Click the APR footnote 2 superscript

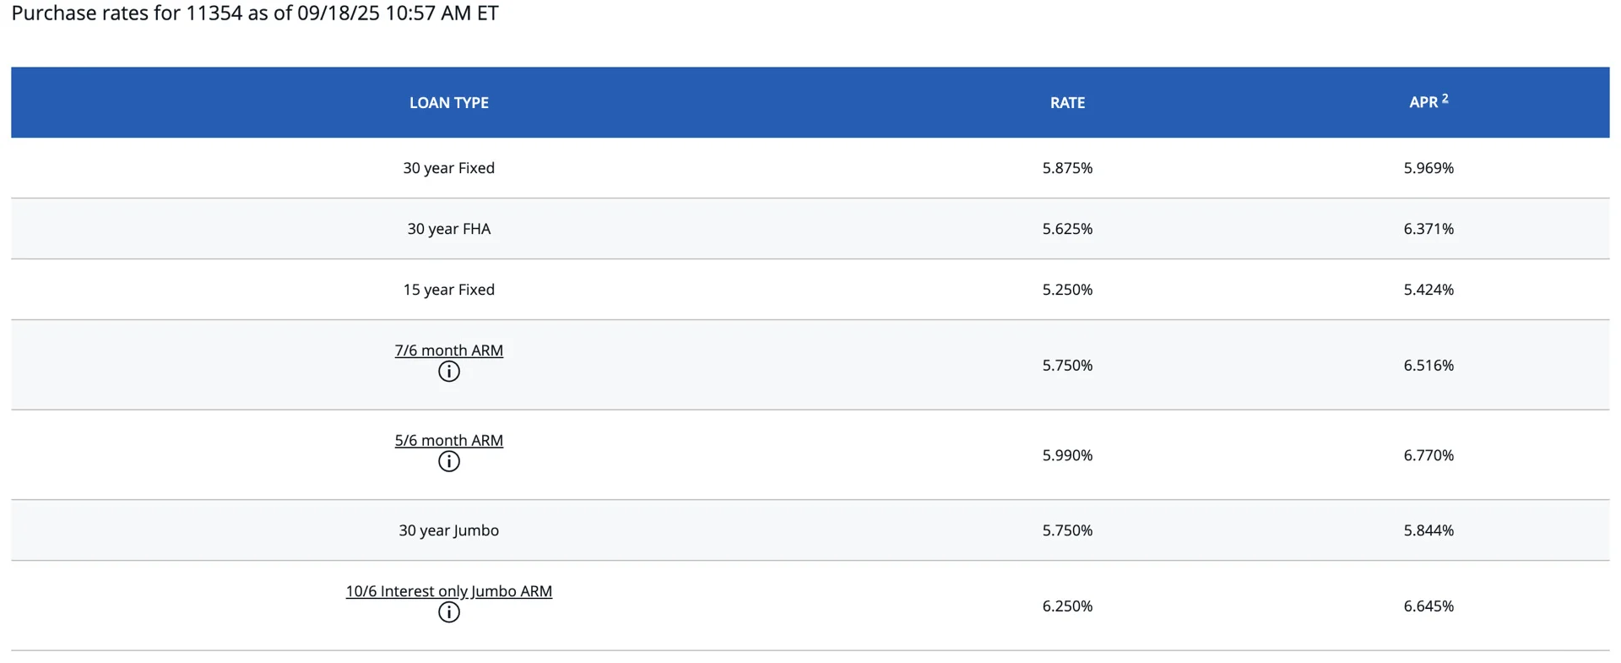point(1445,98)
